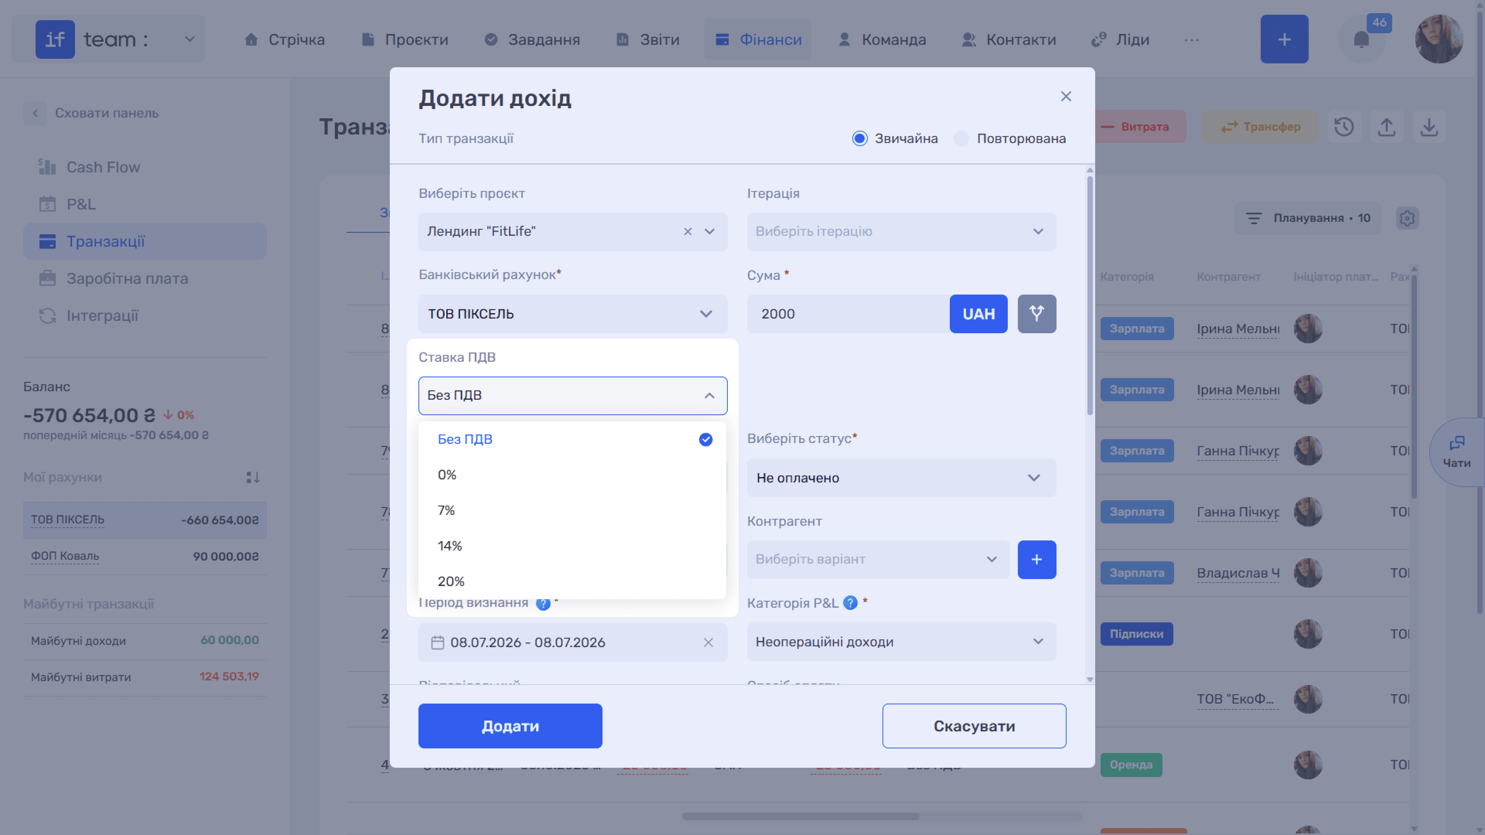
Task: Click the upload export icon
Action: pyautogui.click(x=1386, y=126)
